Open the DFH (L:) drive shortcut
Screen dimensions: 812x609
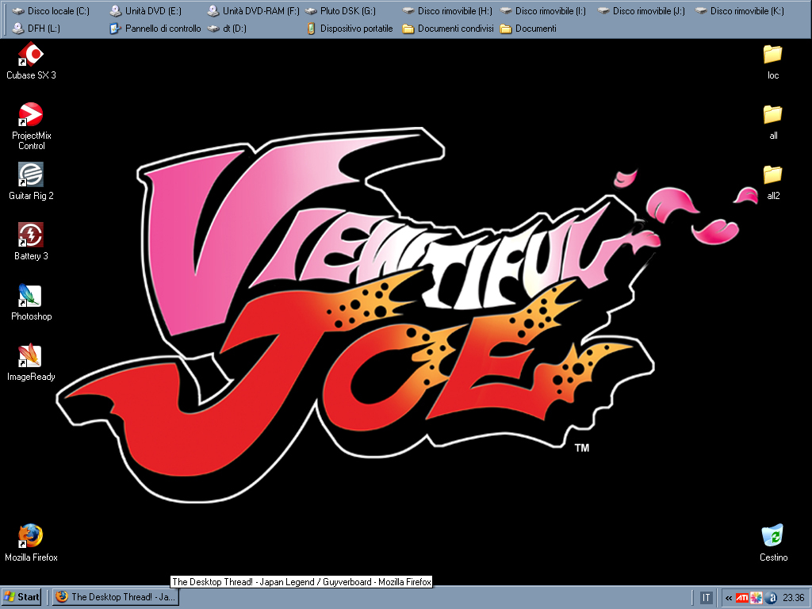[36, 29]
